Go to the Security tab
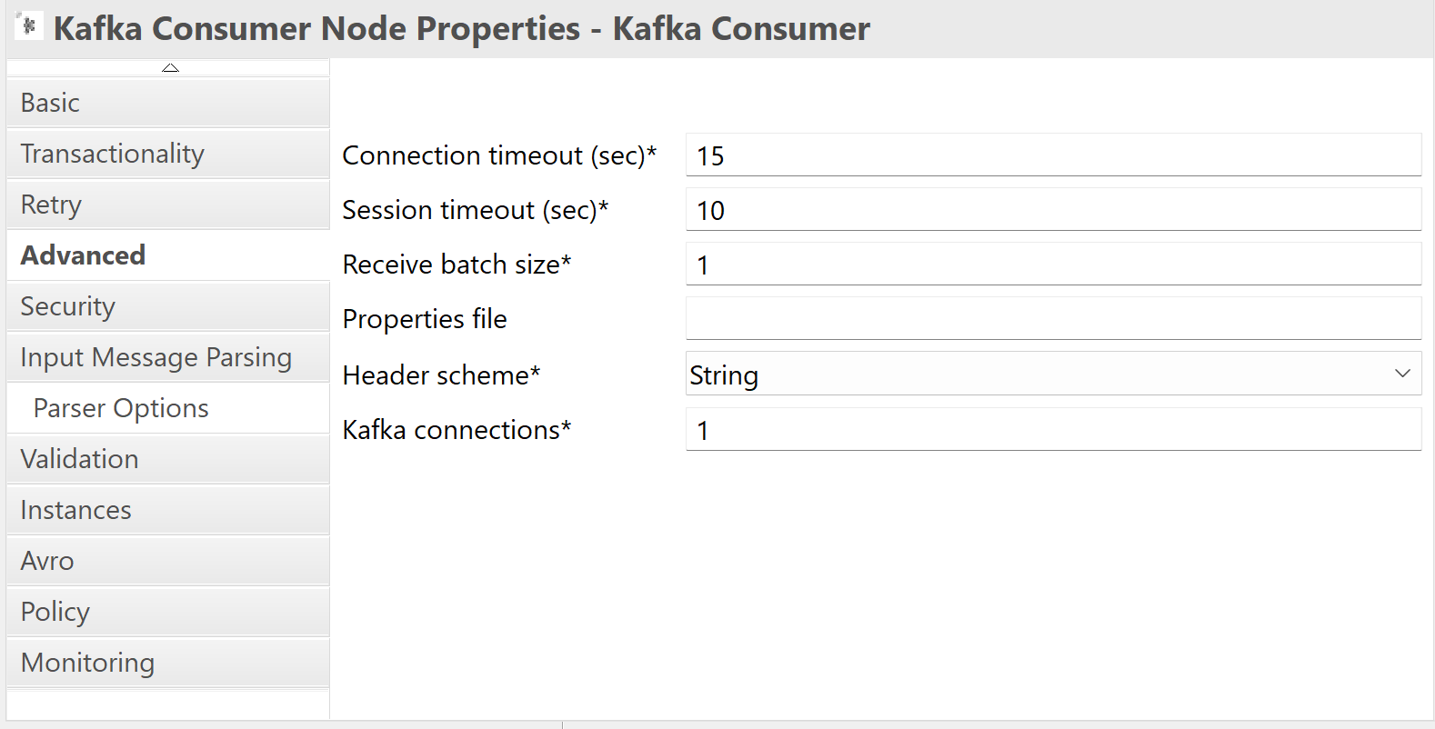Image resolution: width=1435 pixels, height=729 pixels. (168, 306)
